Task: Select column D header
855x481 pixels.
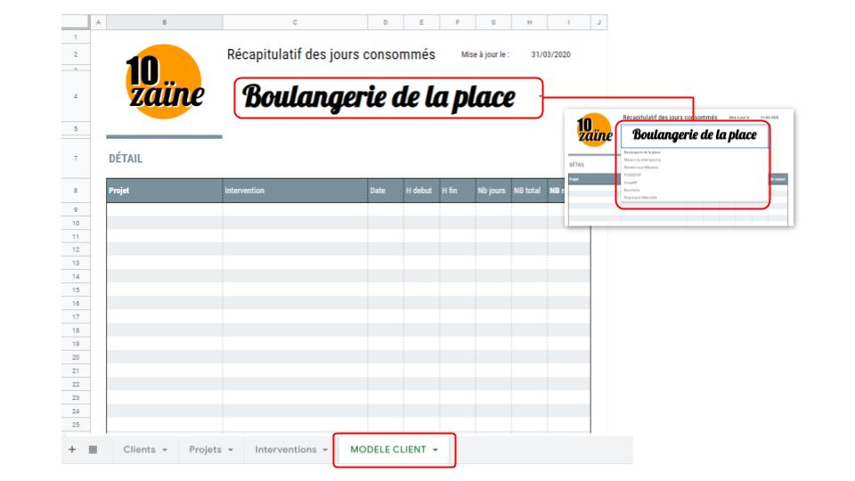Action: pos(386,22)
